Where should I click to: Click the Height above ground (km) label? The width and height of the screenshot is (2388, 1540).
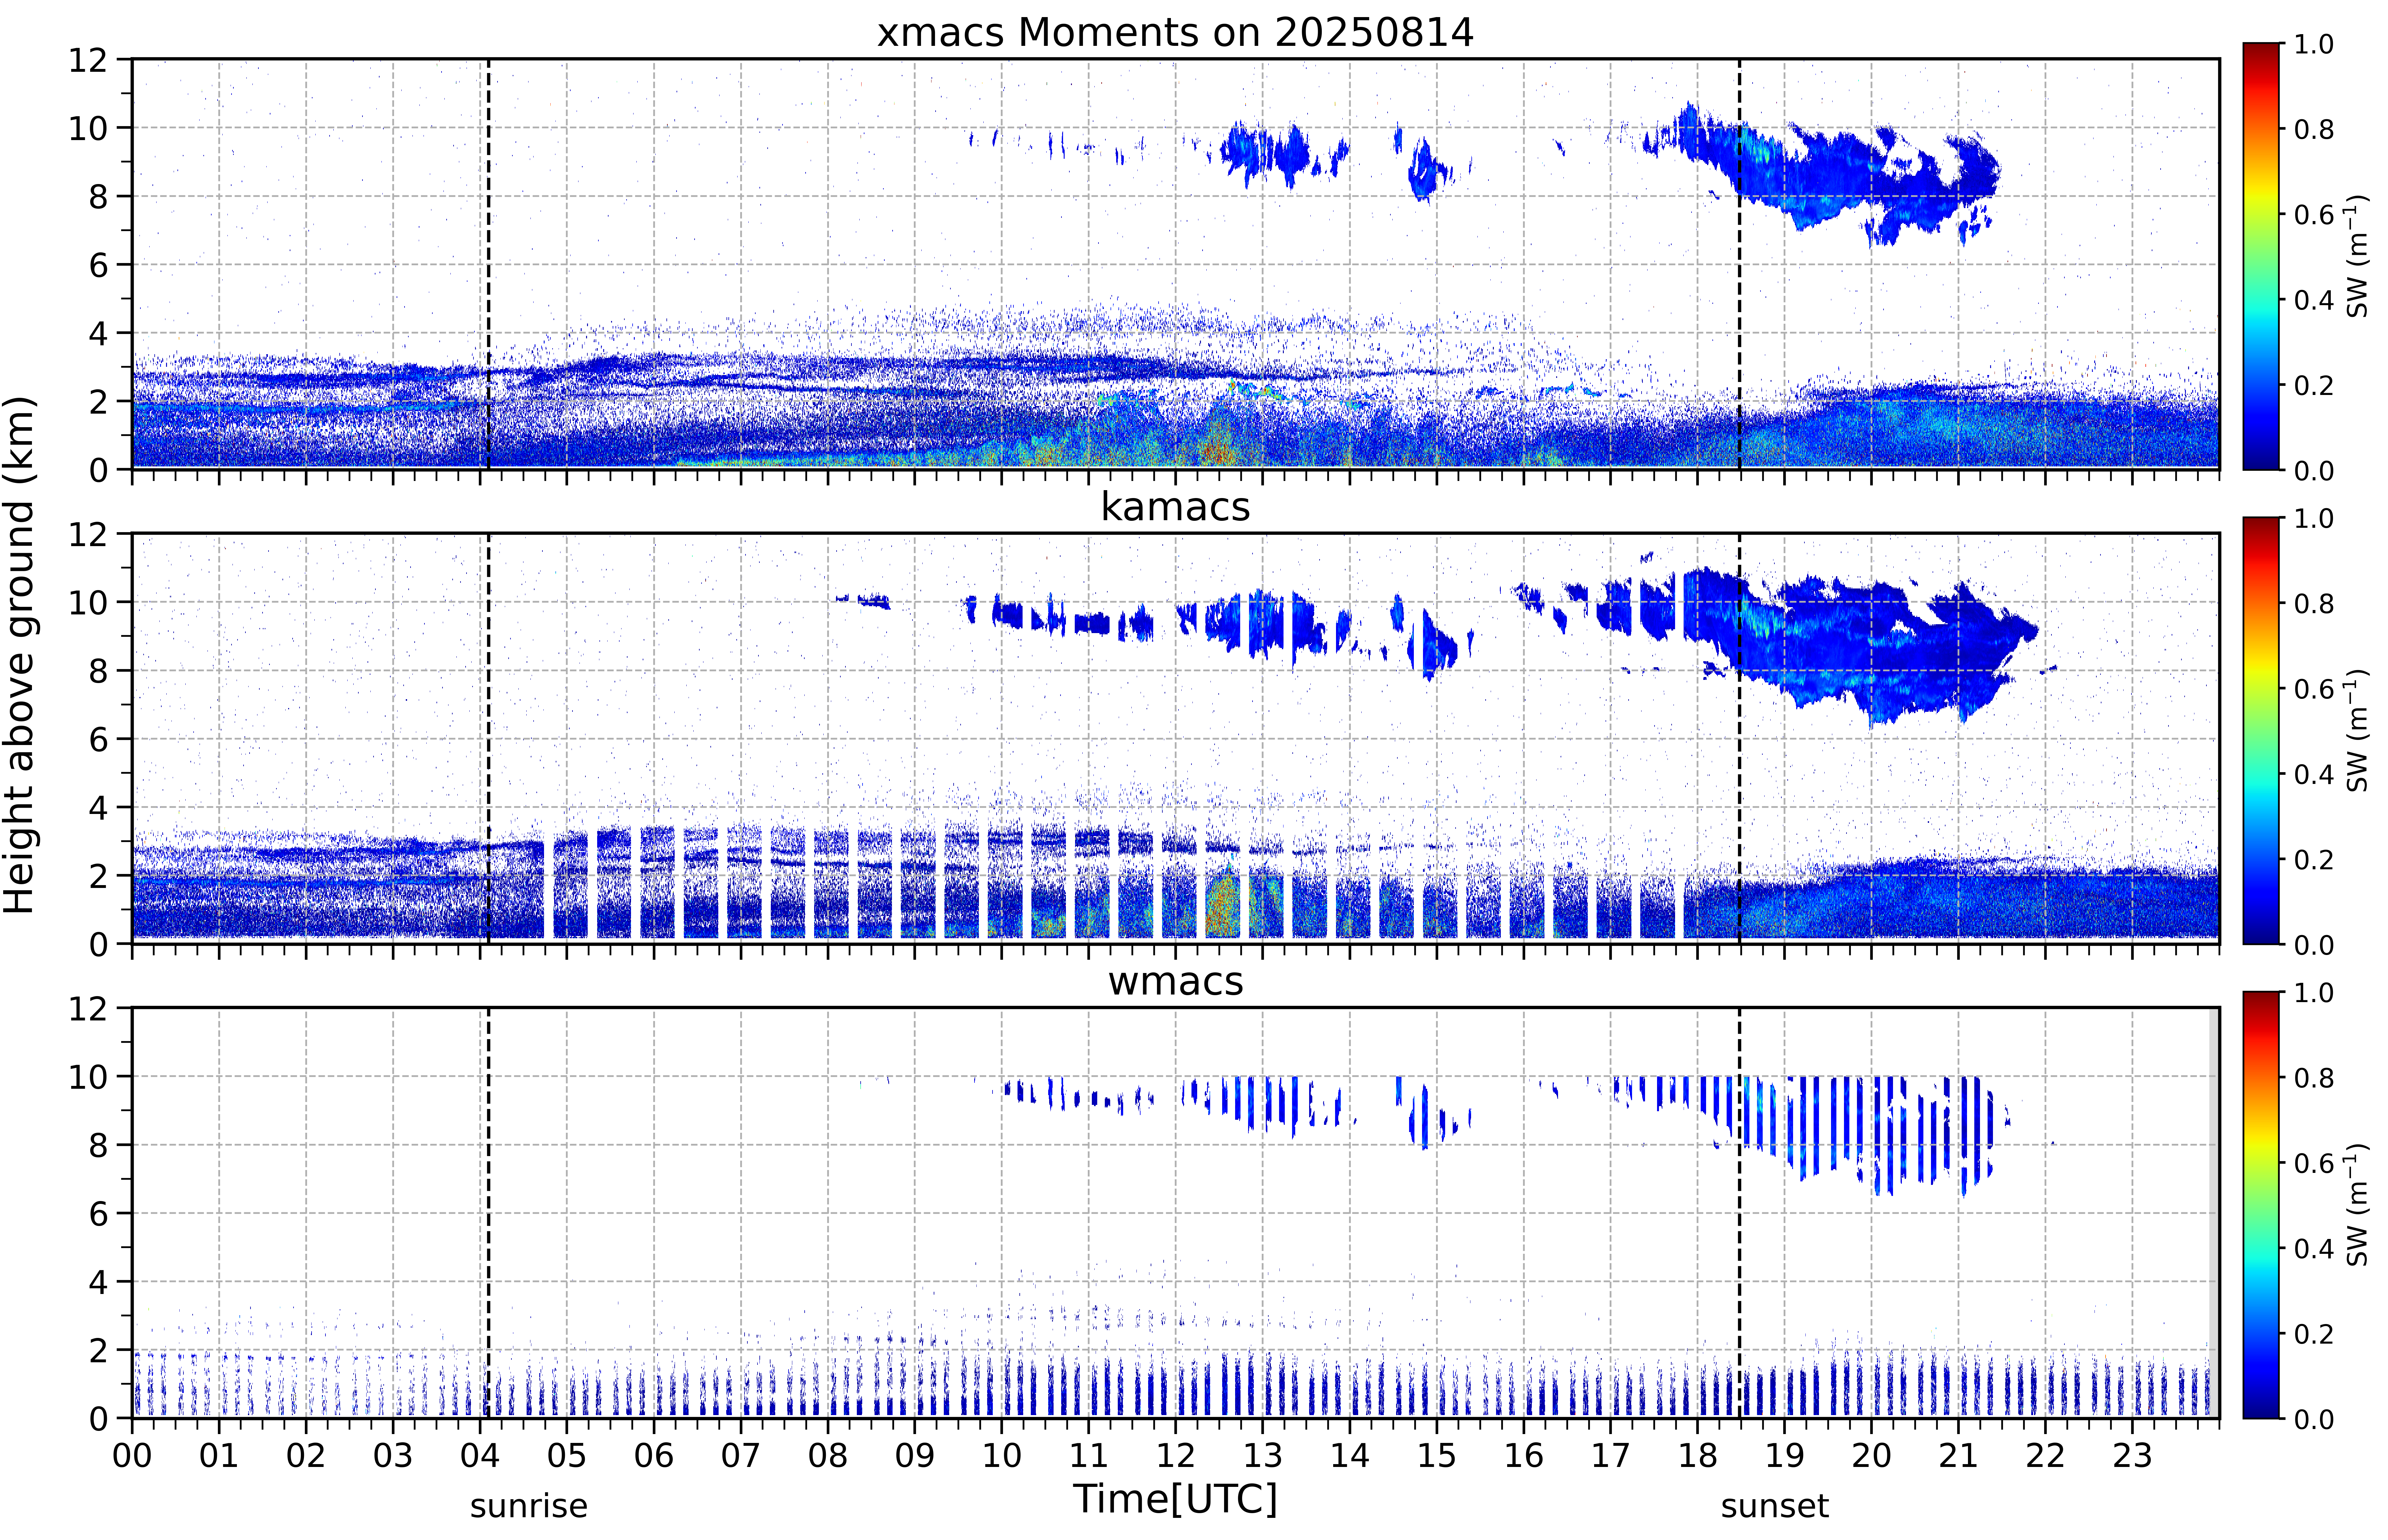click(x=20, y=655)
